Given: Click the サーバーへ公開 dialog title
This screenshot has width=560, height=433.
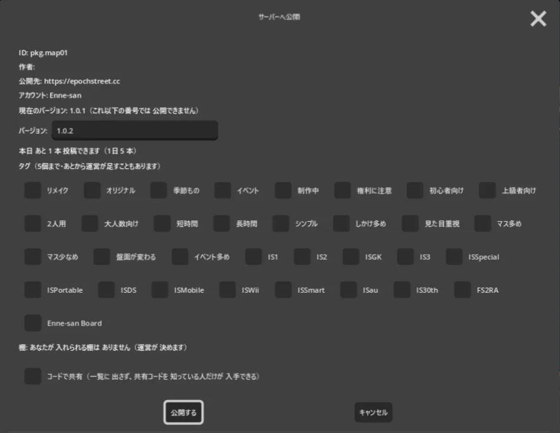Looking at the screenshot, I should [x=279, y=17].
